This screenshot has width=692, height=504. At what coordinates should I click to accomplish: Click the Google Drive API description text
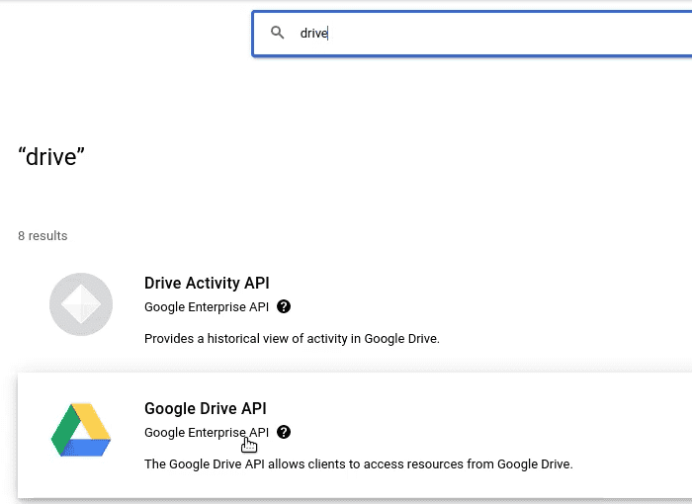click(358, 464)
